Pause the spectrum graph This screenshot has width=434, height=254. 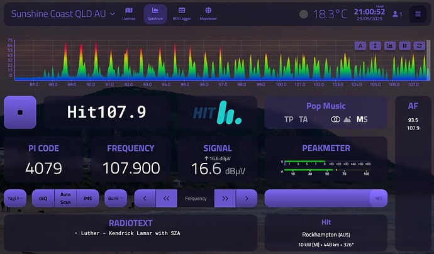404,46
